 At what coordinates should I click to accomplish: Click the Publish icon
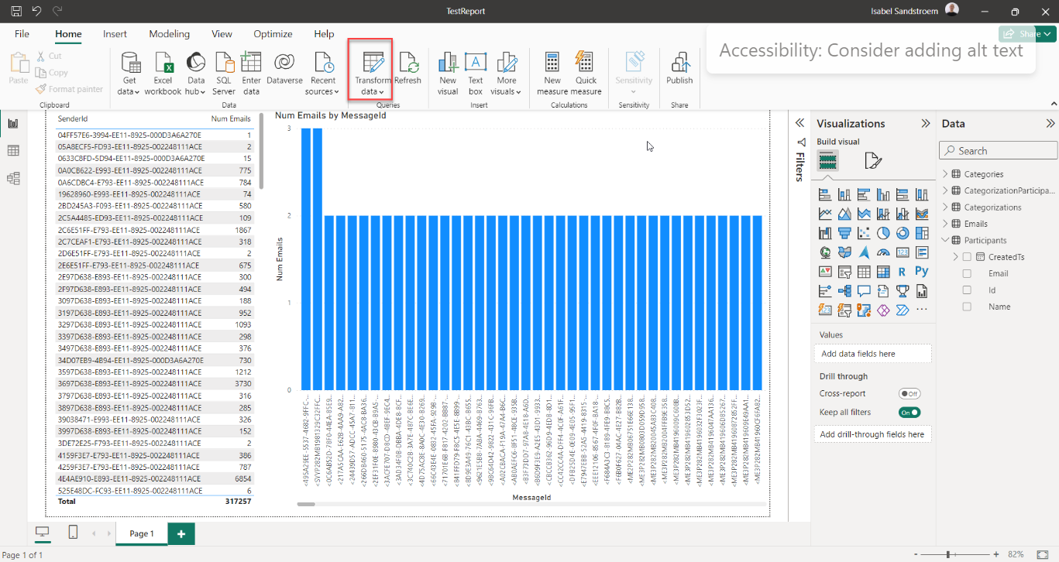[679, 64]
